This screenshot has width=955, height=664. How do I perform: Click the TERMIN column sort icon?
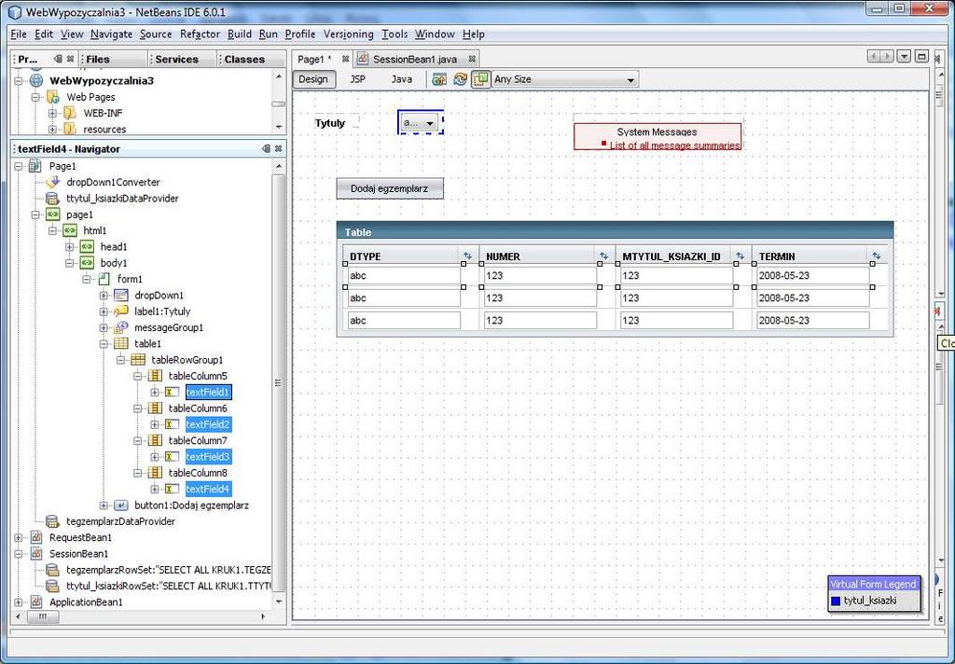(x=877, y=256)
